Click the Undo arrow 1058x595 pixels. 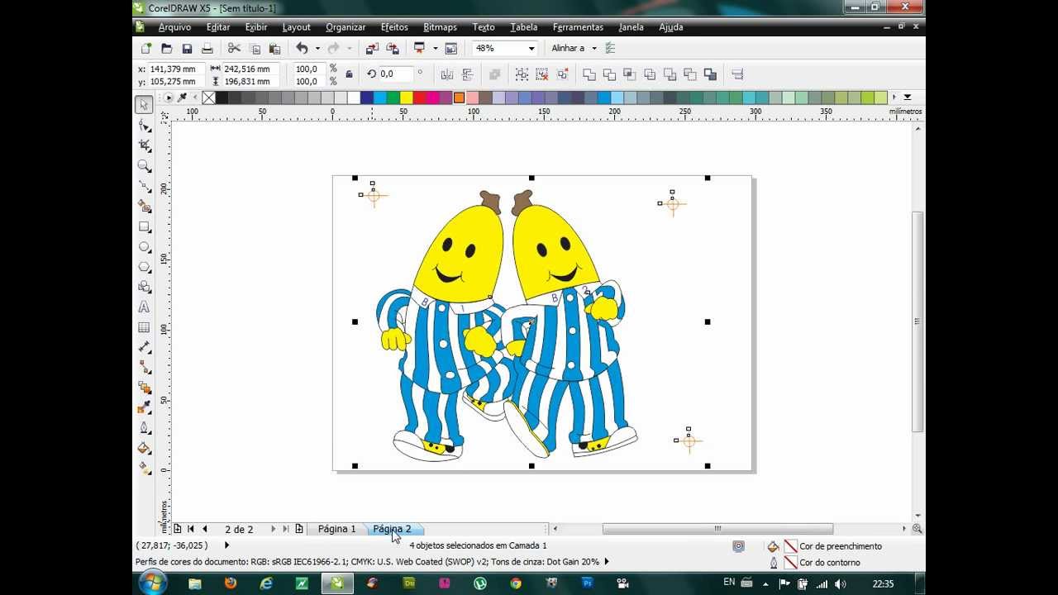[x=302, y=48]
